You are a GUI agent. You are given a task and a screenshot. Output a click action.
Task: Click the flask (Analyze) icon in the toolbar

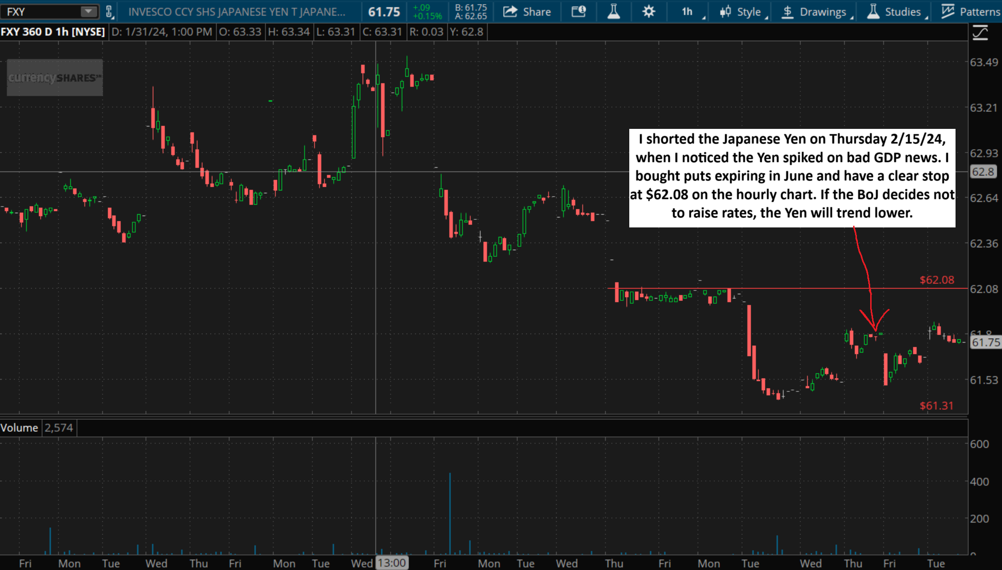tap(614, 11)
